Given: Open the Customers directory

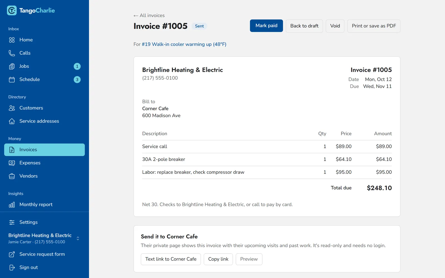Looking at the screenshot, I should pos(44,108).
